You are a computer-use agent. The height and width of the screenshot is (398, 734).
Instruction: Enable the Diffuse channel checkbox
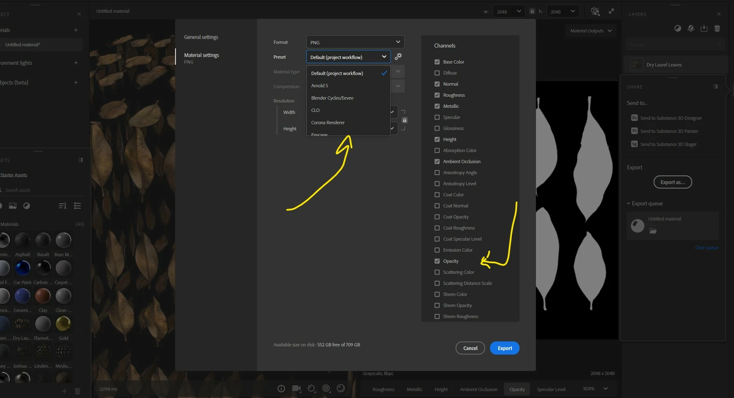tap(437, 73)
